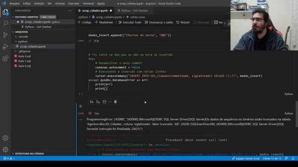298x167 pixels.
Task: Click the Explorer more actions ellipsis
Action: point(70,11)
